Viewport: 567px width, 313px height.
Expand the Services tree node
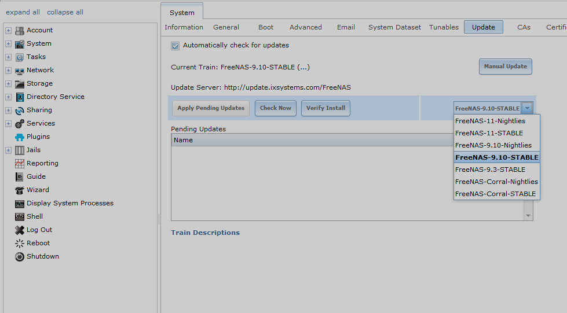(8, 124)
